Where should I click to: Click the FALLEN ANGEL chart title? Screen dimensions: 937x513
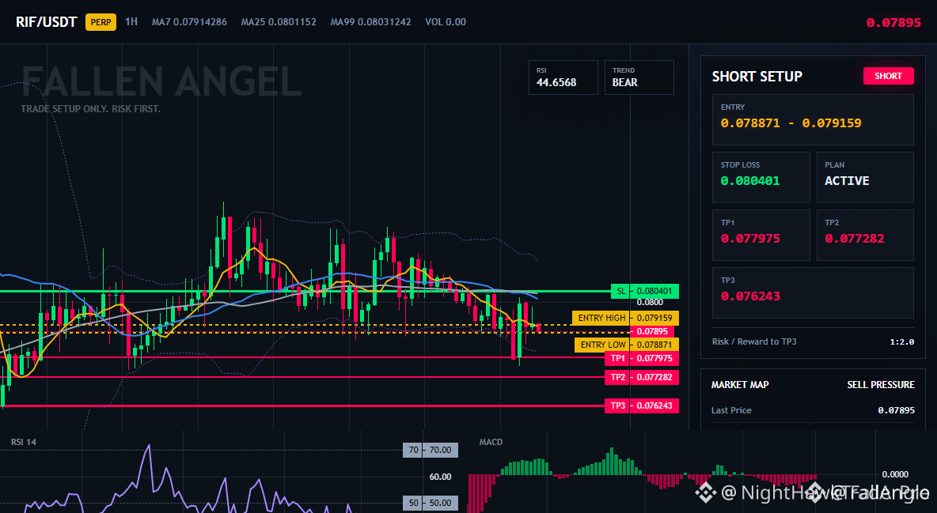click(161, 81)
